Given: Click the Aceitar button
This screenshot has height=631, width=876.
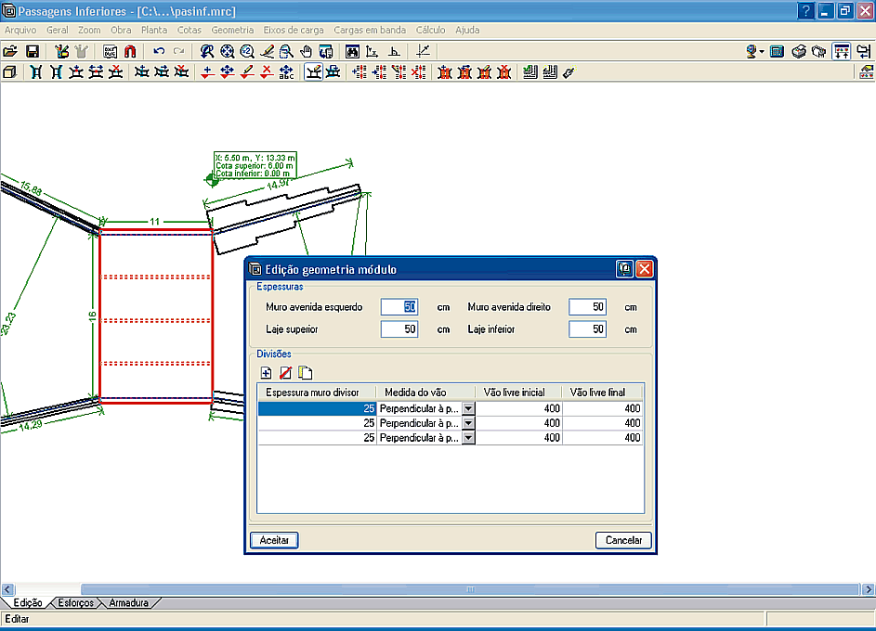Looking at the screenshot, I should coord(274,540).
